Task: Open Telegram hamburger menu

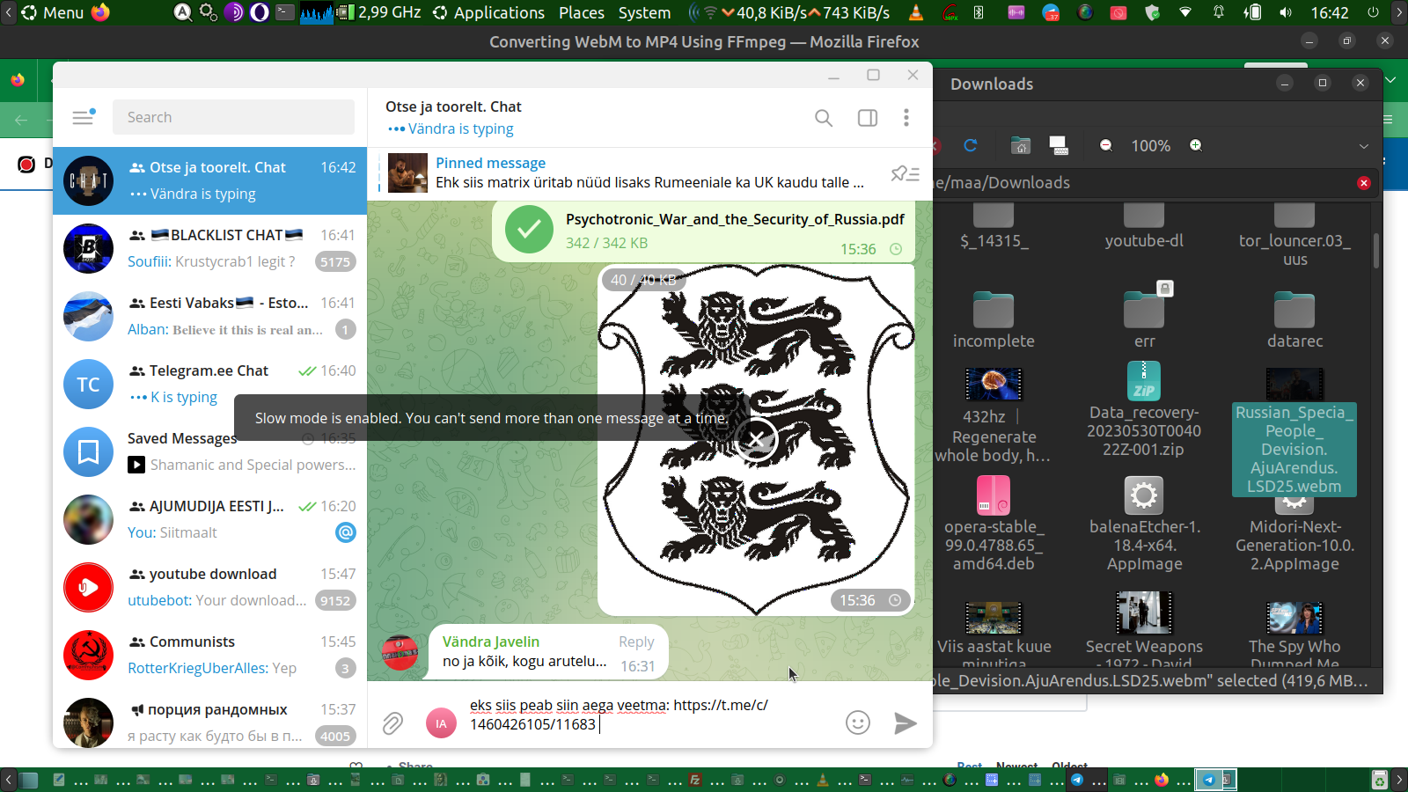Action: [x=83, y=117]
